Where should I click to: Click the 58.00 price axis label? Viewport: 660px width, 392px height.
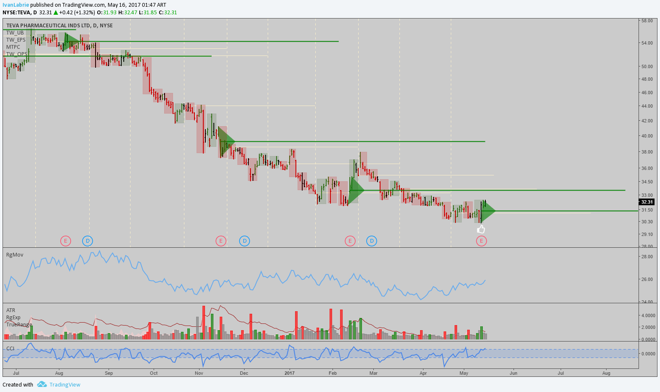pos(647,20)
